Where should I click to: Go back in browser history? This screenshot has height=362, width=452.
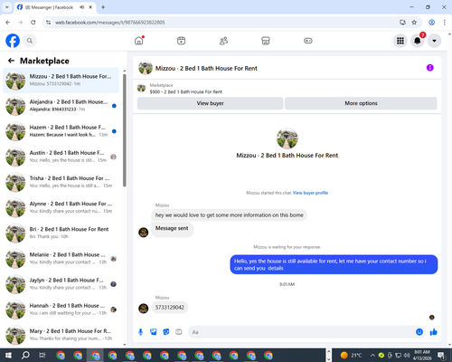click(x=8, y=23)
